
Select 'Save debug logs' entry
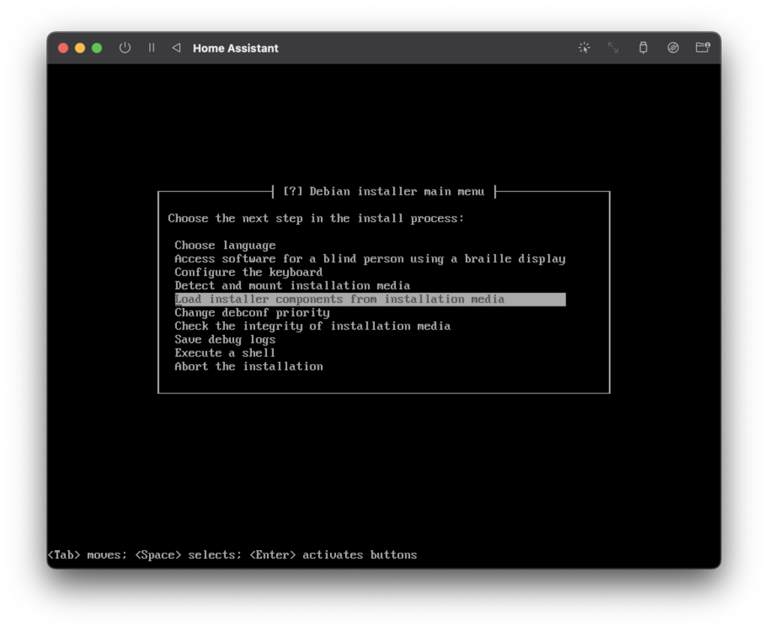coord(225,339)
